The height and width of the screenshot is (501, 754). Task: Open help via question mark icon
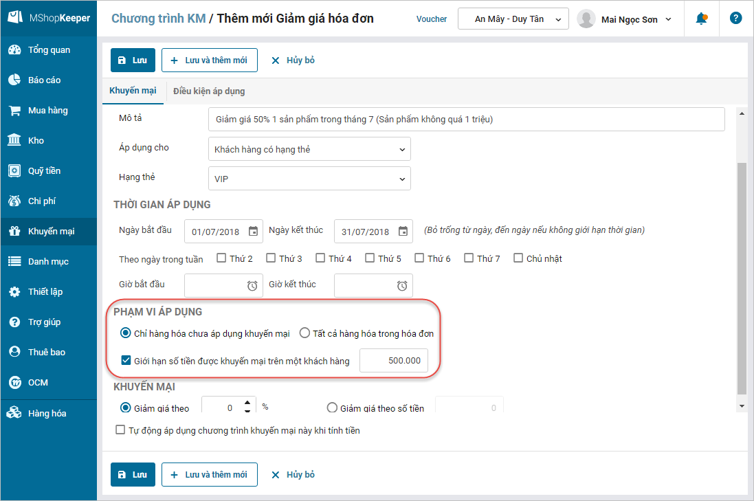coord(735,19)
